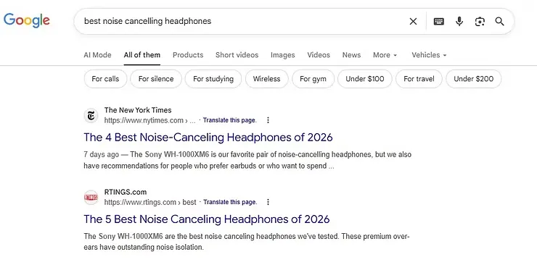Open the on-screen keyboard icon
The width and height of the screenshot is (537, 265).
point(439,22)
